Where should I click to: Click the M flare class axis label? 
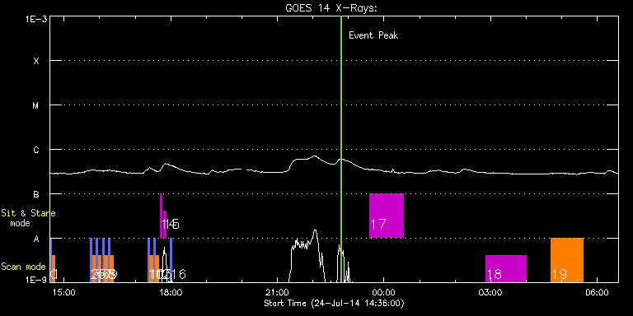point(36,105)
